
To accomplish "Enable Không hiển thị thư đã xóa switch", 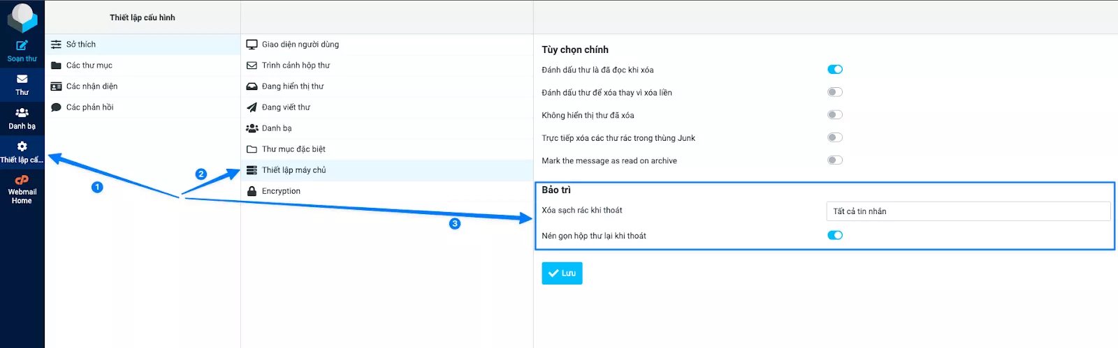I will click(835, 115).
